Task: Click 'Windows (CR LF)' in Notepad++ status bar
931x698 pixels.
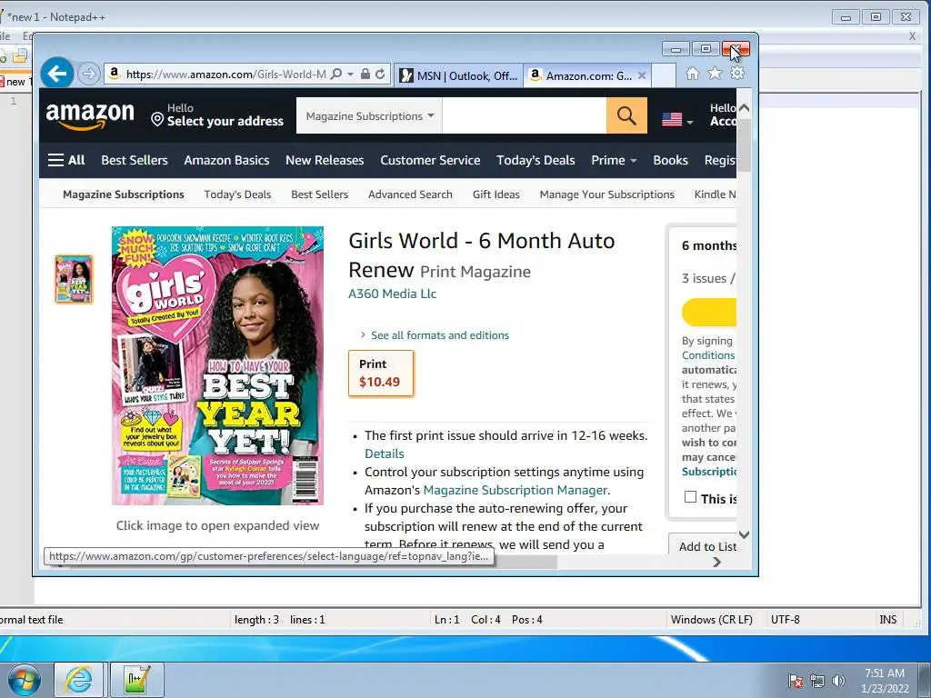Action: (x=711, y=620)
